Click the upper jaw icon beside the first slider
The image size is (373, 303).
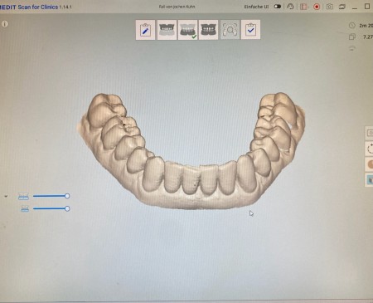pyautogui.click(x=23, y=196)
